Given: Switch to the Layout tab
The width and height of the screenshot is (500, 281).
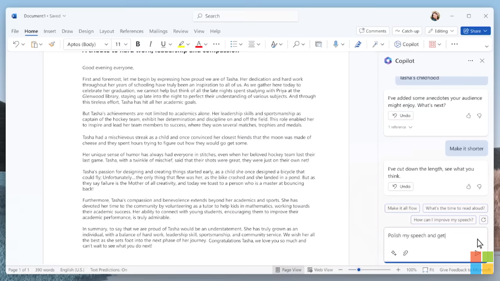Looking at the screenshot, I should point(106,31).
